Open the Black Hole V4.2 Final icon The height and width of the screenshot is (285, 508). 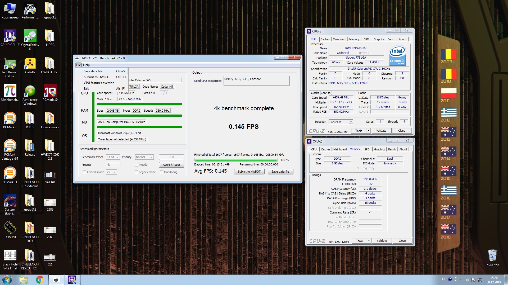(x=10, y=260)
